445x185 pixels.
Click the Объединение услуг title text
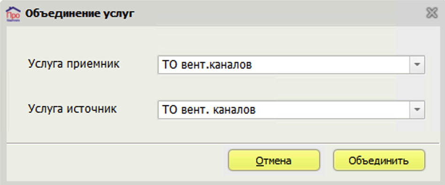pos(79,13)
